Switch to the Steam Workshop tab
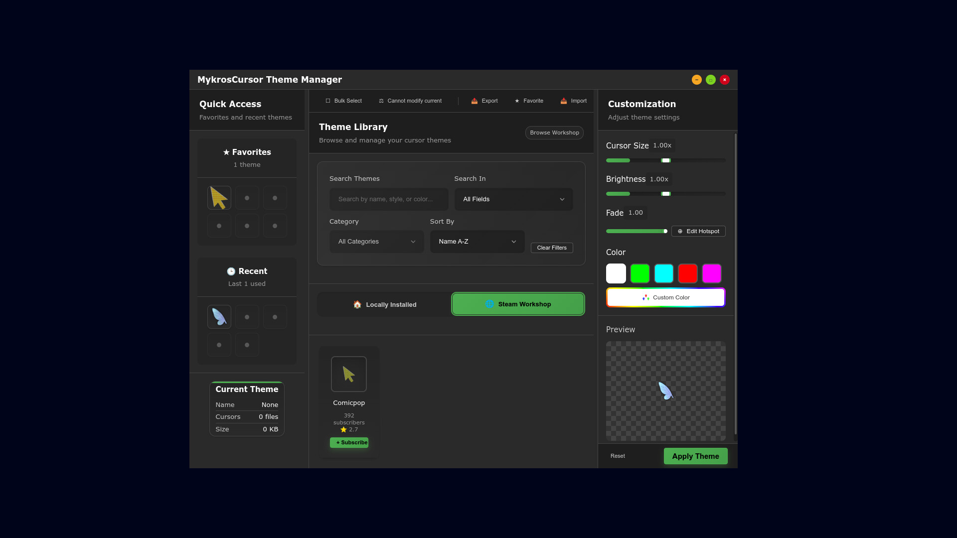Image resolution: width=957 pixels, height=538 pixels. coord(518,304)
